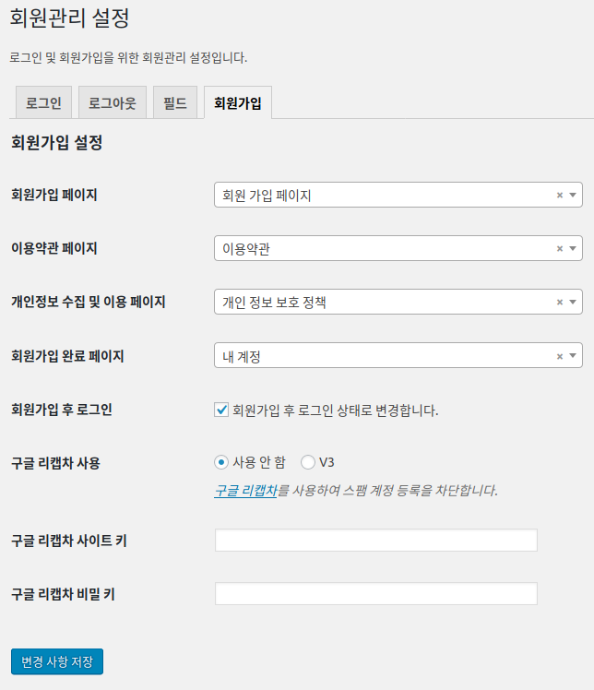The height and width of the screenshot is (690, 594).
Task: Choose the V3 reCAPTCHA radio option
Action: [x=308, y=462]
